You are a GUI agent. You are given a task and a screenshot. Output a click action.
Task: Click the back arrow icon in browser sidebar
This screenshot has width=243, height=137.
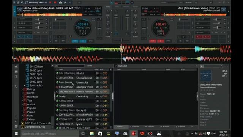(x=16, y=86)
